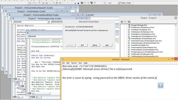Screen dimensions: 178x100
Task: Click the Project panel scroll-up arrow
Action: (x=175, y=26)
